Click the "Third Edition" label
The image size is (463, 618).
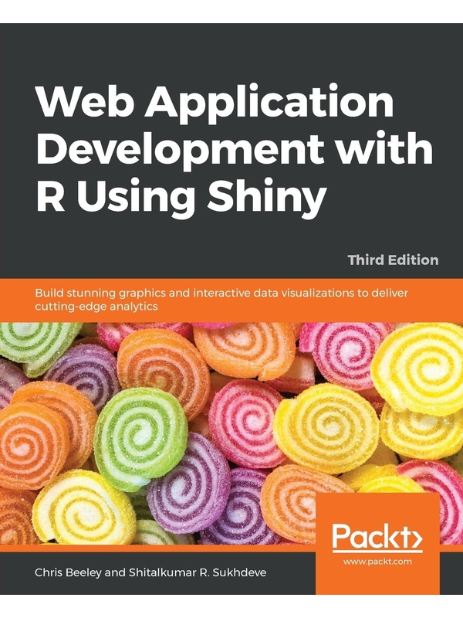click(393, 260)
